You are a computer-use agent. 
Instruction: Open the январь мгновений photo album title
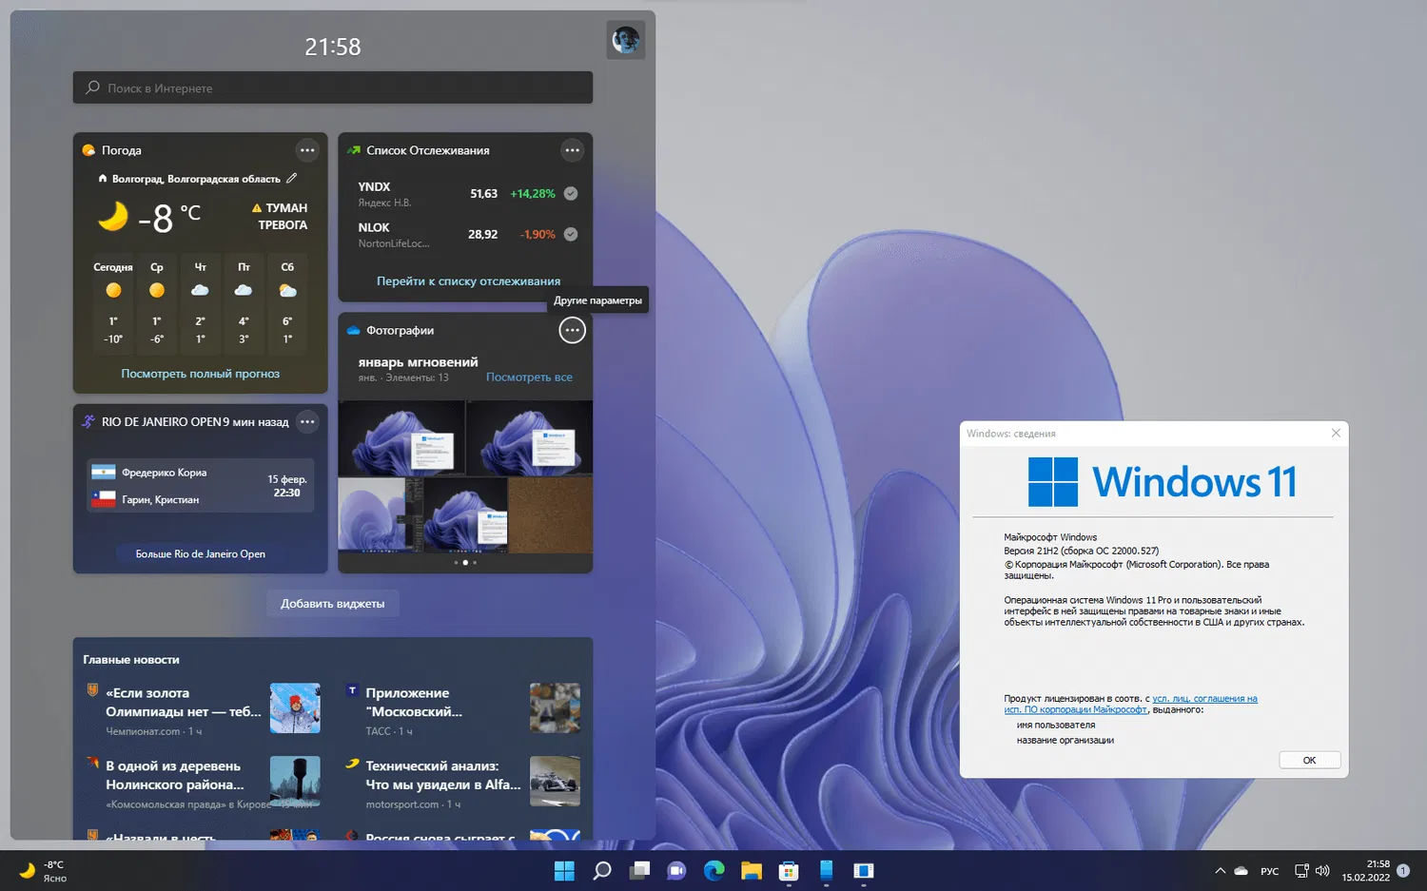point(418,362)
